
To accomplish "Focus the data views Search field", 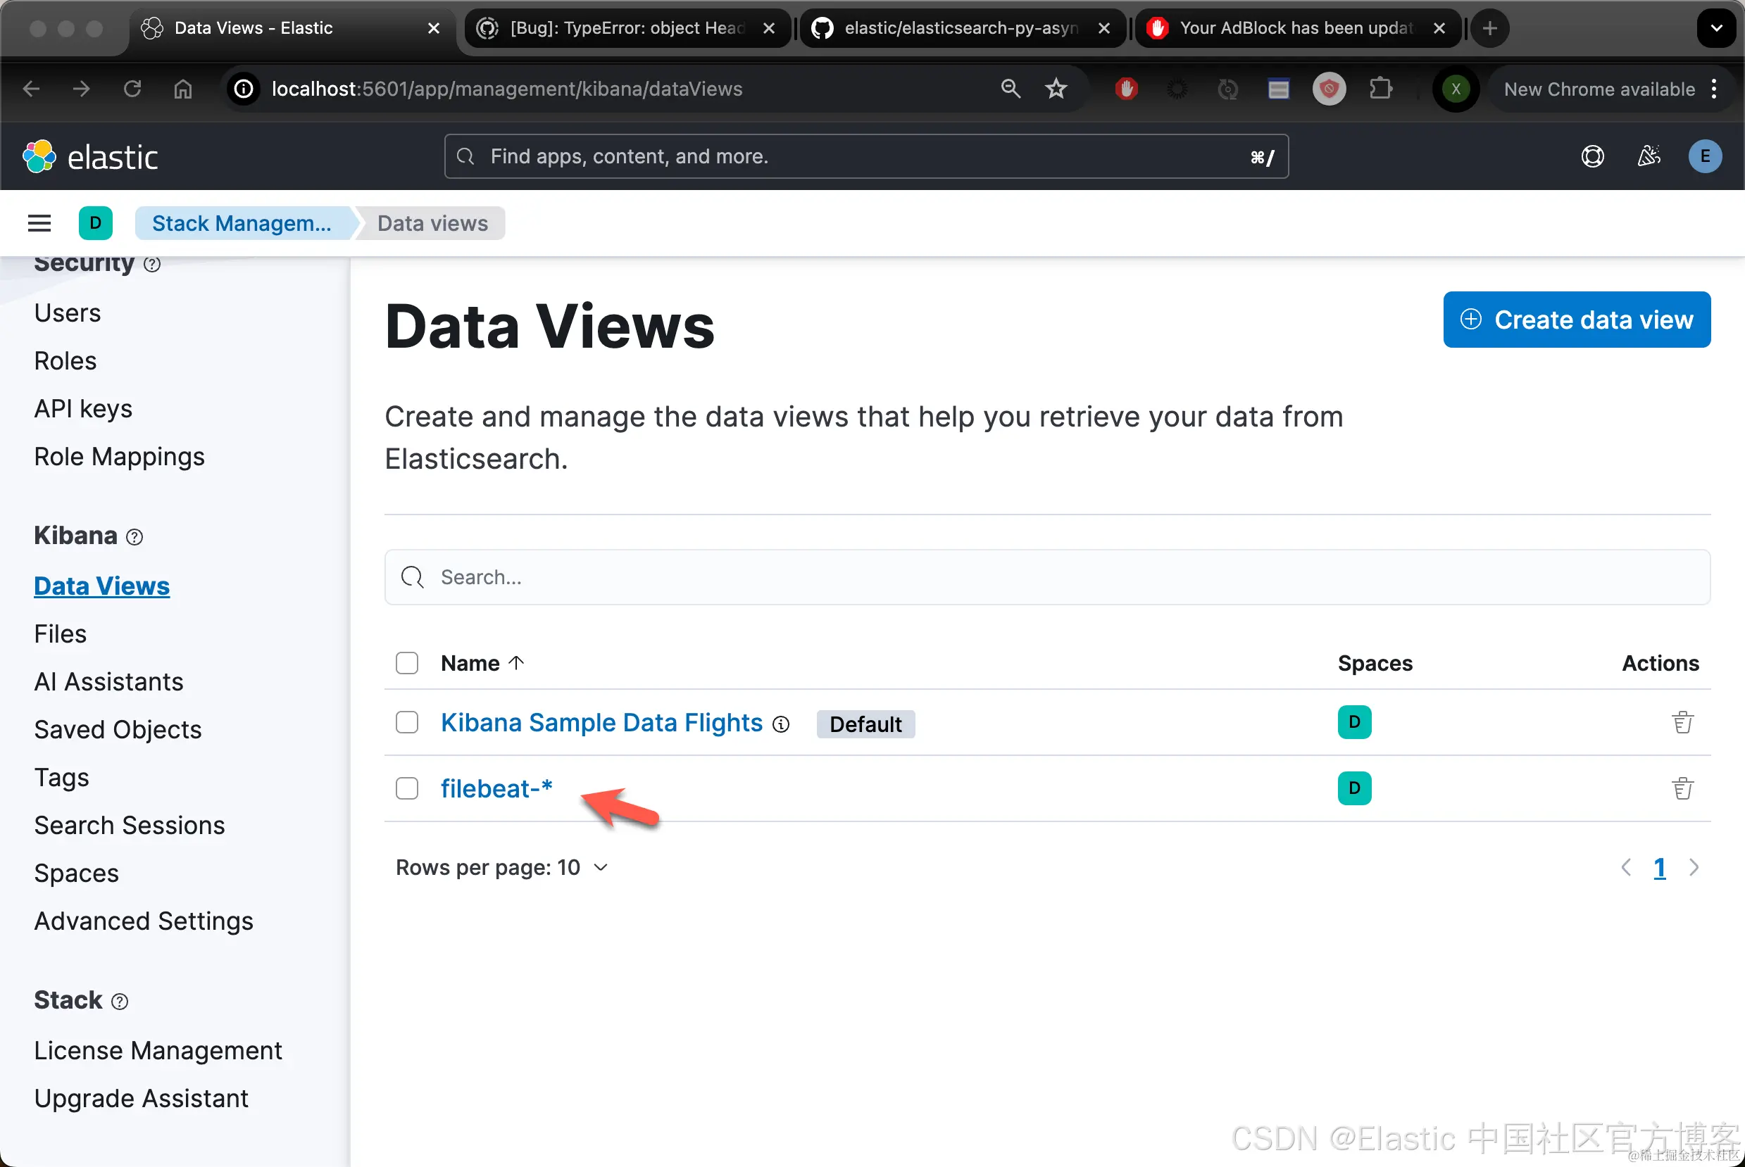I will point(1046,578).
